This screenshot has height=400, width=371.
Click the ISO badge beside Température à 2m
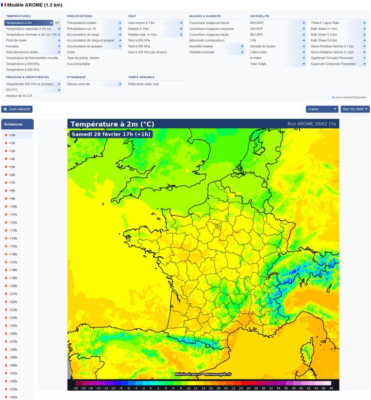click(57, 23)
